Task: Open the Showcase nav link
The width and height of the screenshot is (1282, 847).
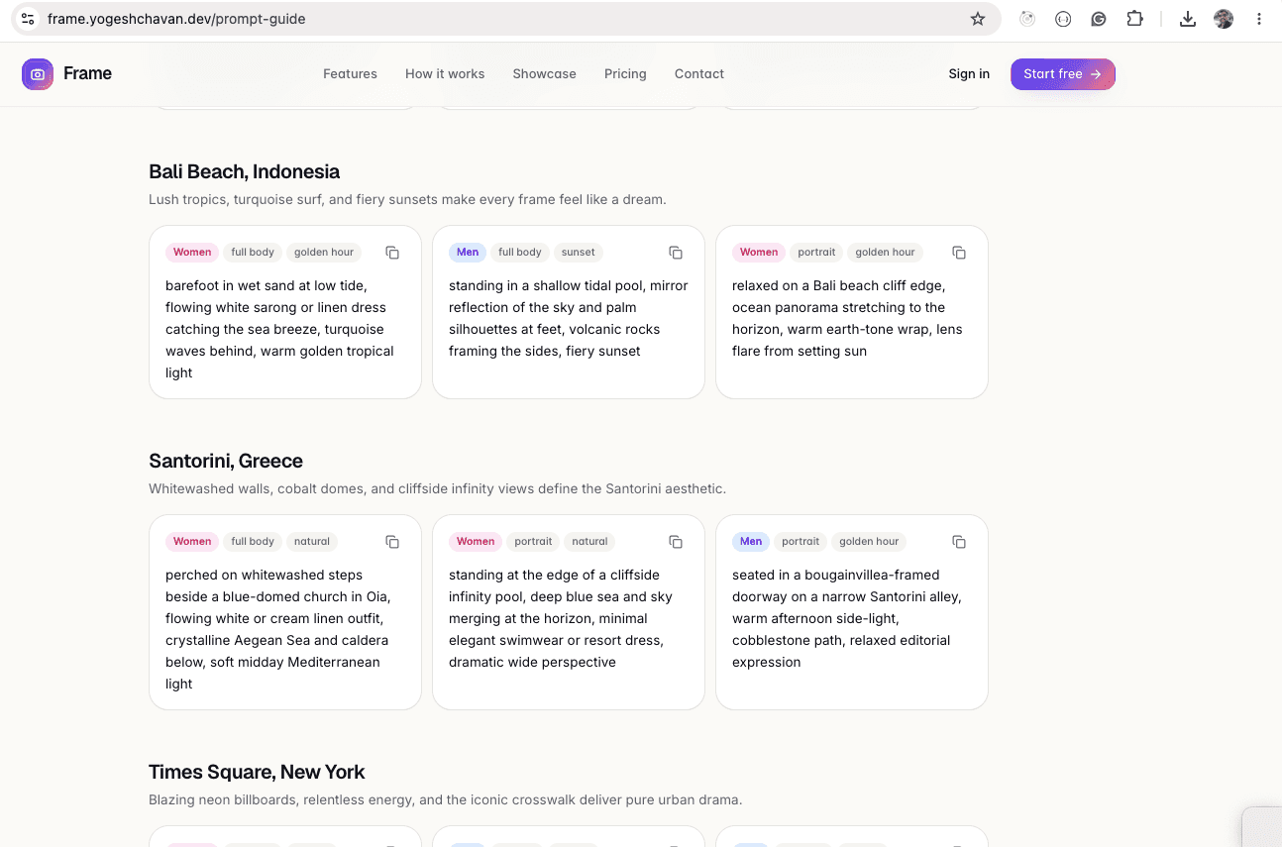Action: [x=544, y=74]
